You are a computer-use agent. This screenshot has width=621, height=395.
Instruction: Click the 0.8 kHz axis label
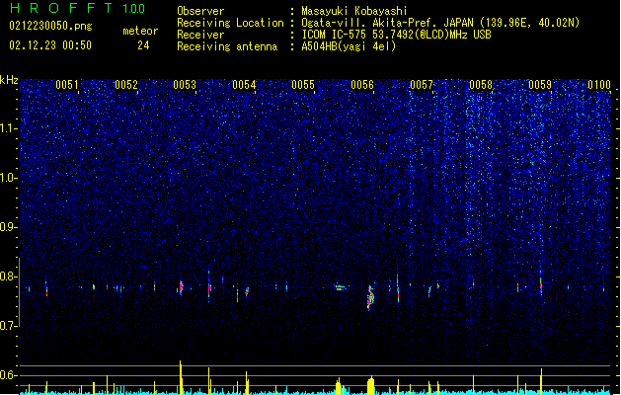tap(9, 276)
